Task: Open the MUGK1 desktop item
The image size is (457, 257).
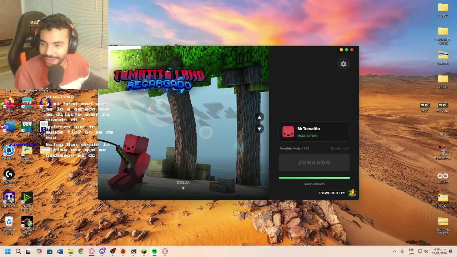Action: pos(443,131)
